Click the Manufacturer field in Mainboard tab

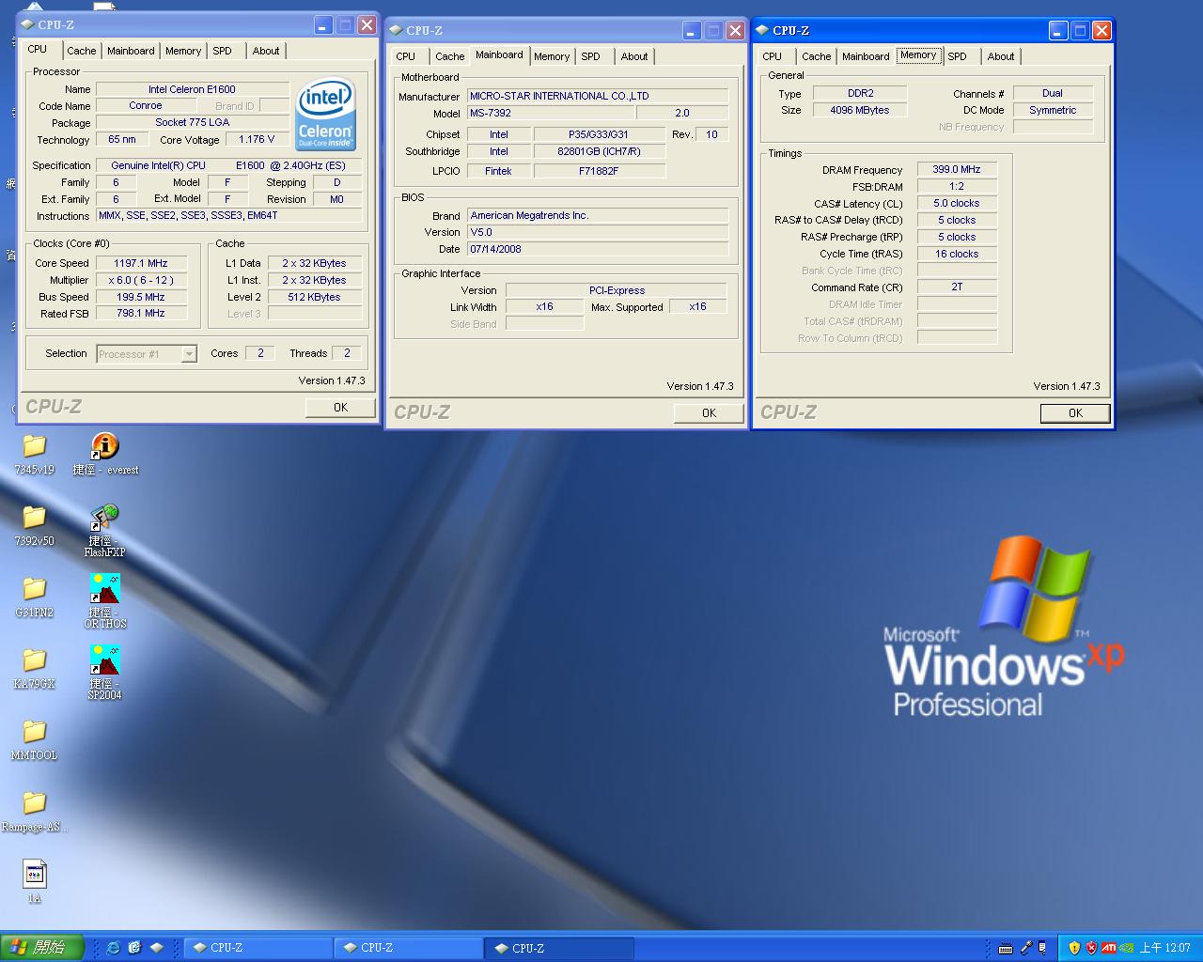coord(598,96)
